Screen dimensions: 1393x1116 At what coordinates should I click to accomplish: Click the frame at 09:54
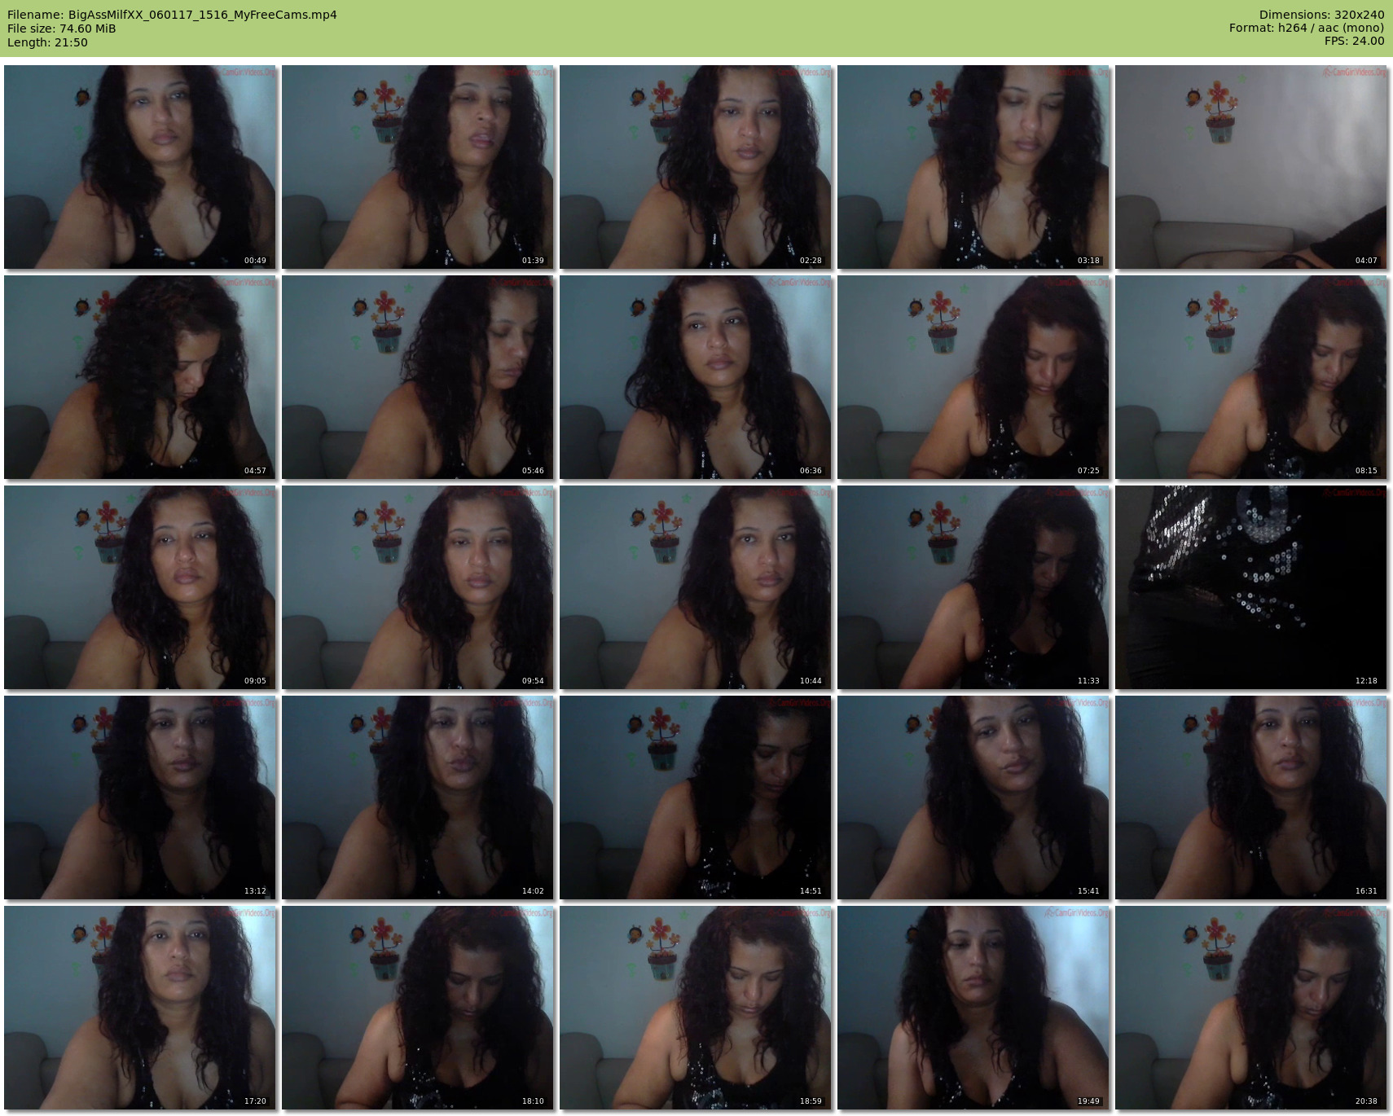pyautogui.click(x=418, y=587)
